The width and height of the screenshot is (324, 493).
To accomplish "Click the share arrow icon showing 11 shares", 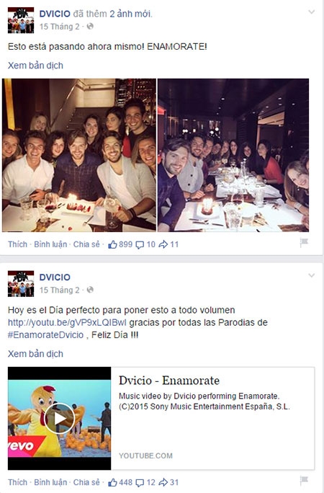I will point(163,244).
